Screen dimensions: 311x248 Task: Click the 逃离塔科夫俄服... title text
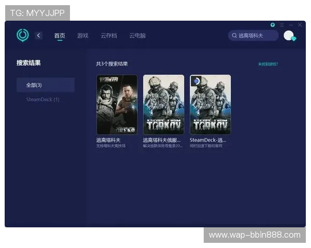point(162,140)
